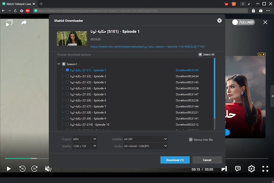
Task: Select radio button for Episode 1
Action: pyautogui.click(x=67, y=70)
